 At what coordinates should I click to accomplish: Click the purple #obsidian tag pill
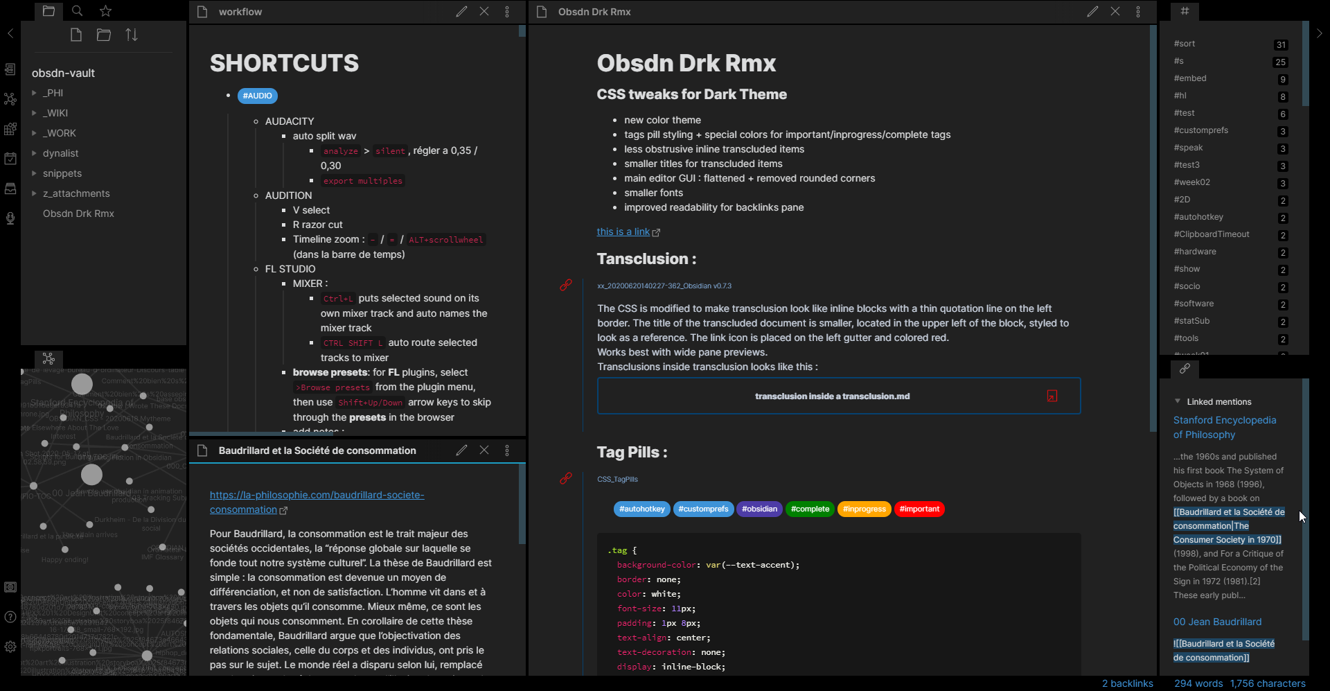pos(759,509)
